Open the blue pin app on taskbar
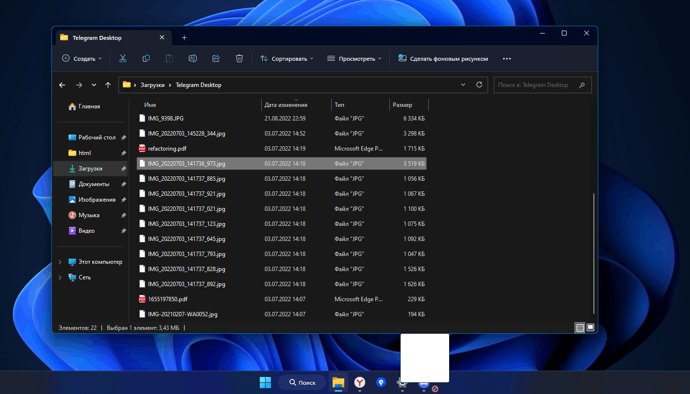 381,382
